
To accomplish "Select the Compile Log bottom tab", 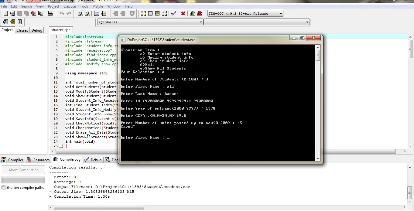I will click(x=67, y=159).
